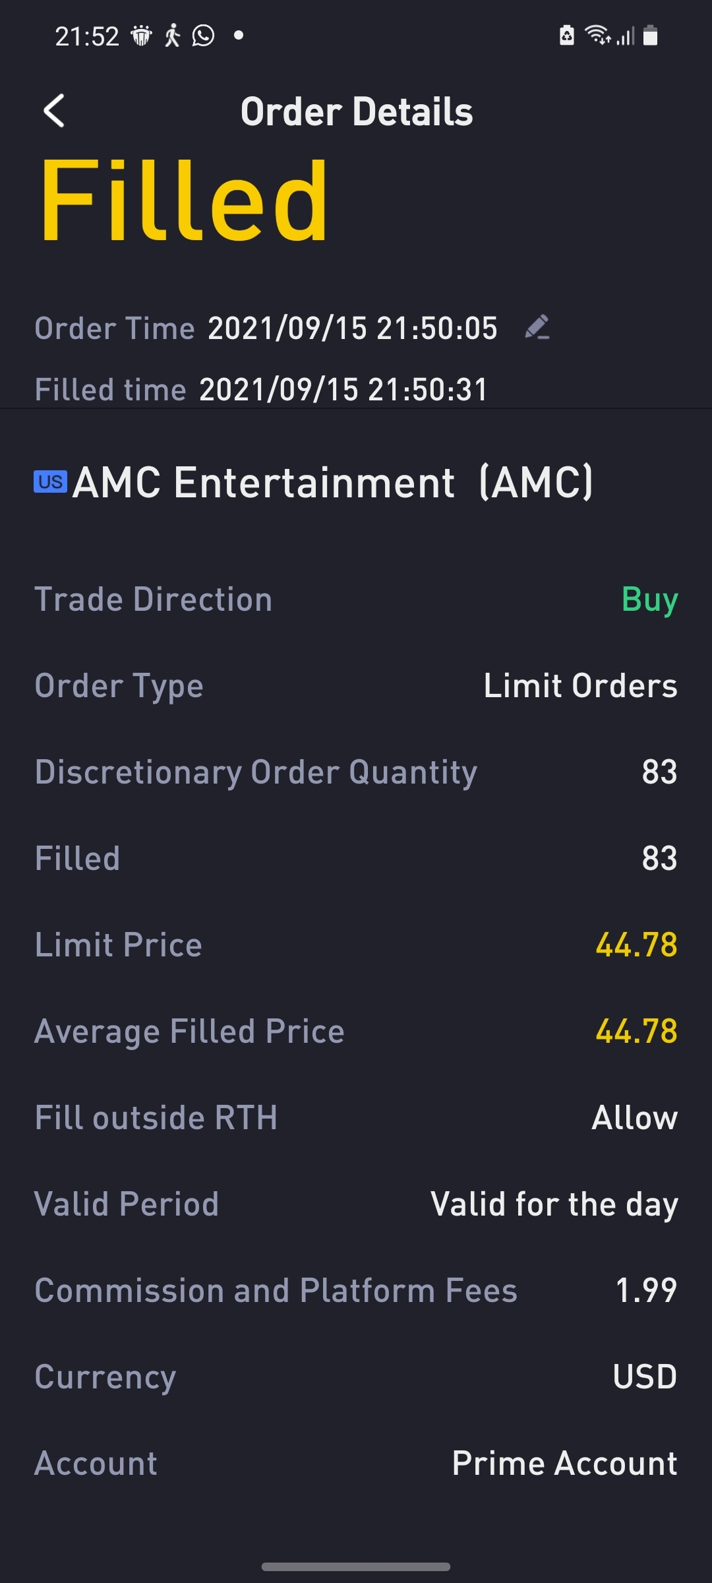The height and width of the screenshot is (1583, 712).
Task: Tap the Order Details page title
Action: click(x=356, y=111)
